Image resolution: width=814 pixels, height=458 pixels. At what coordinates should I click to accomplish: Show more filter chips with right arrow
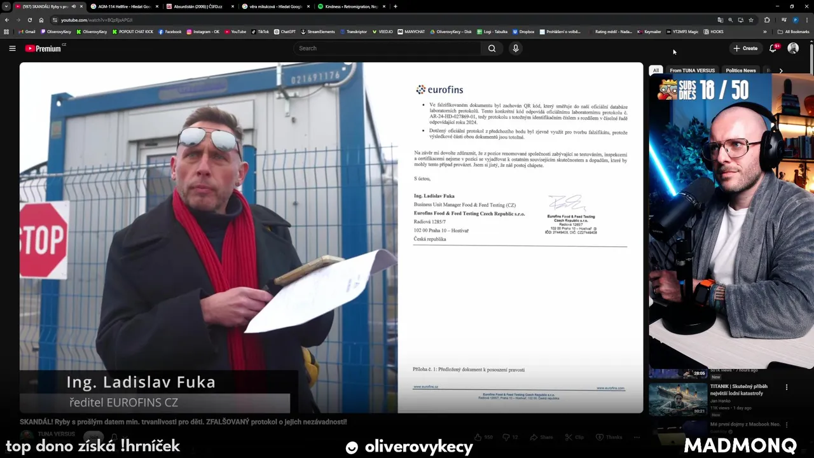(x=781, y=71)
